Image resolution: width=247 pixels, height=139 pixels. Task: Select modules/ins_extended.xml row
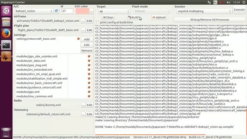tap(53, 69)
